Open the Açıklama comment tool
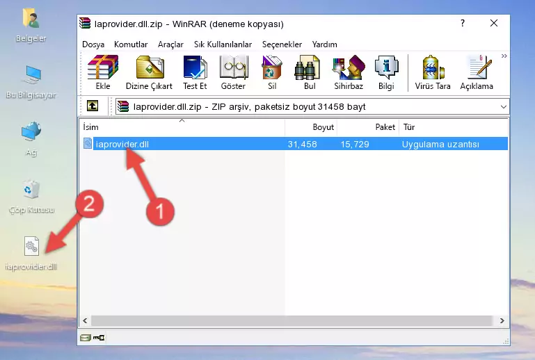The width and height of the screenshot is (535, 360). (477, 72)
